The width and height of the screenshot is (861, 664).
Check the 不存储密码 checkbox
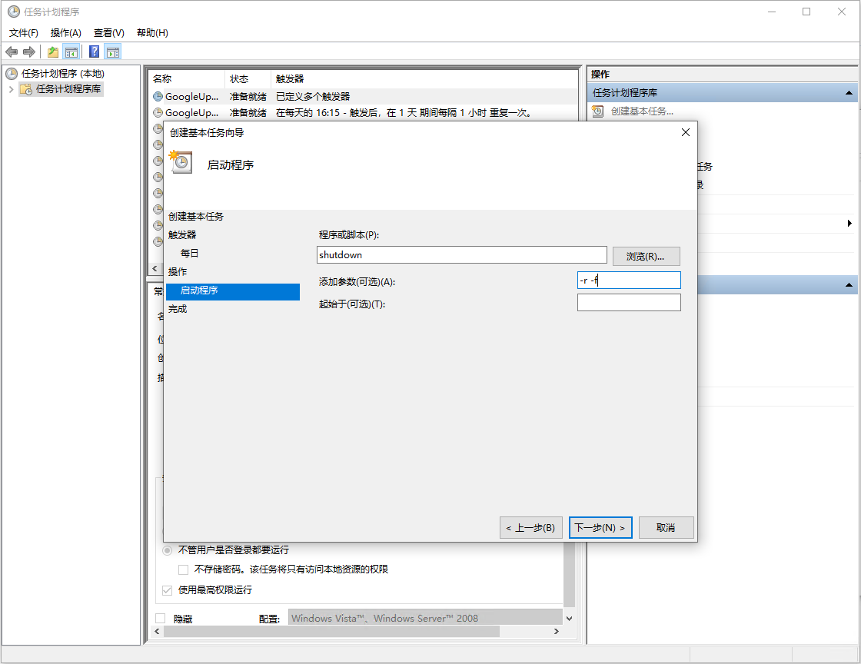point(184,569)
